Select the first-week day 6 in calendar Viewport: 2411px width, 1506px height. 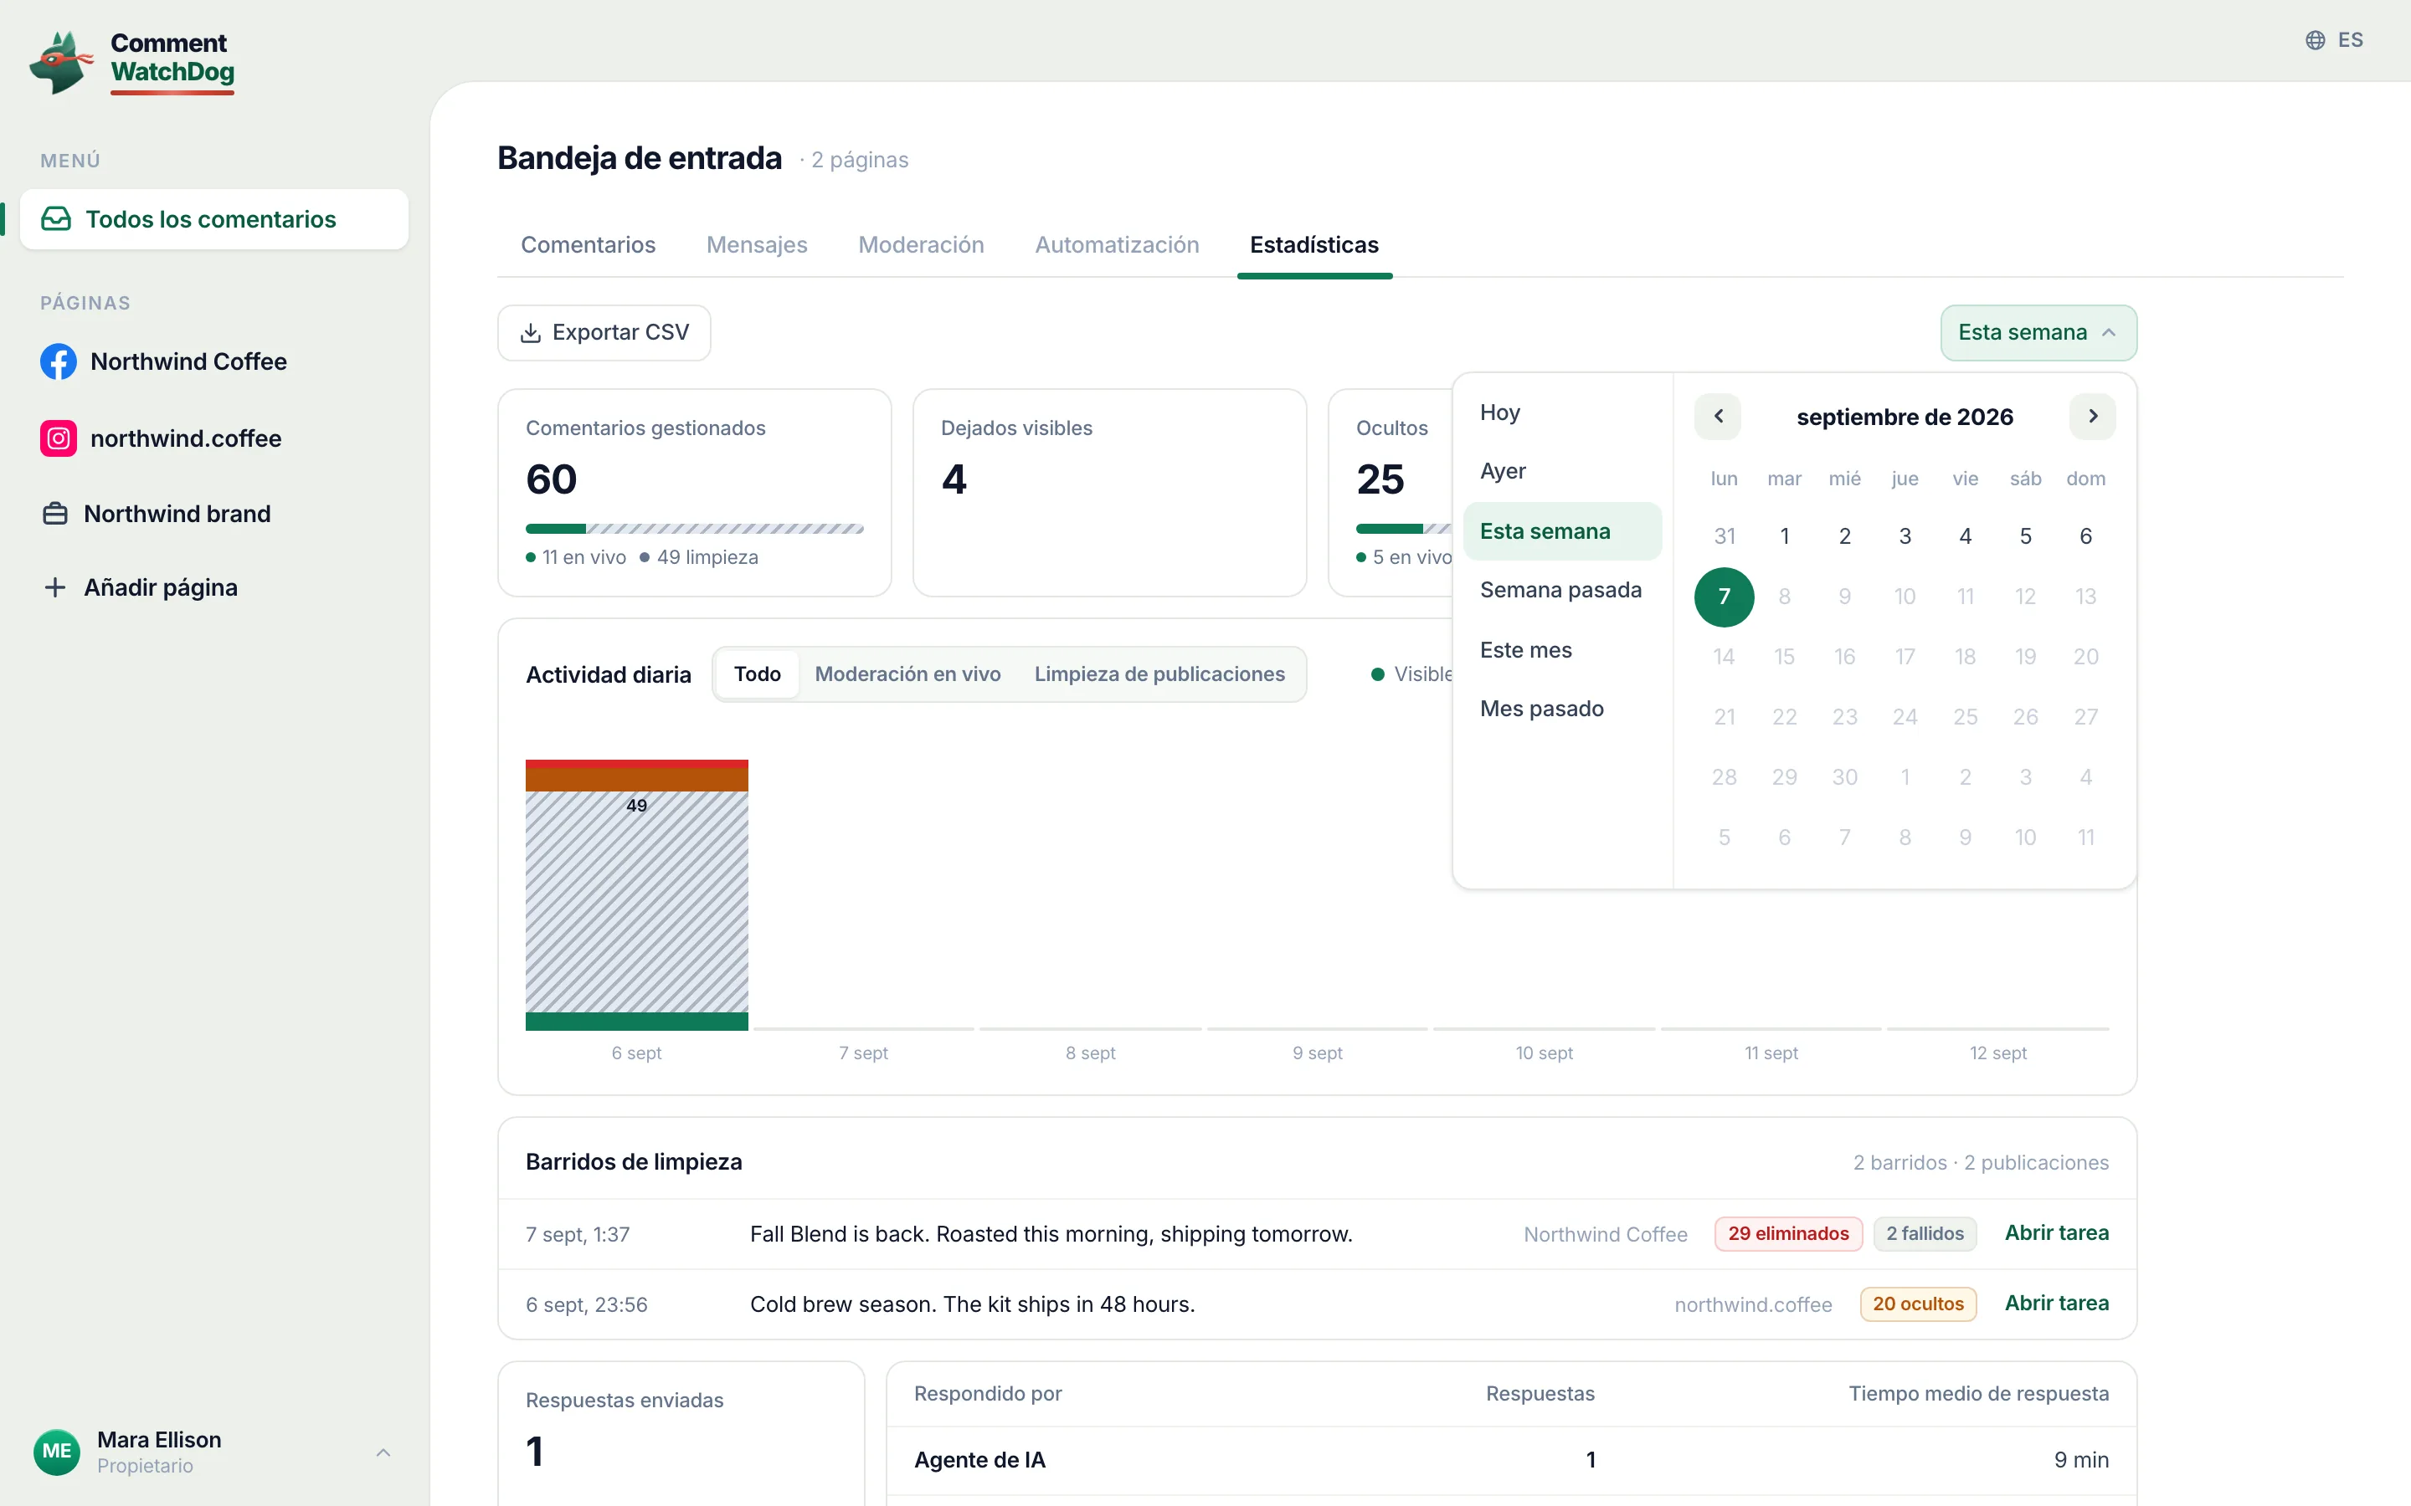click(x=2085, y=537)
